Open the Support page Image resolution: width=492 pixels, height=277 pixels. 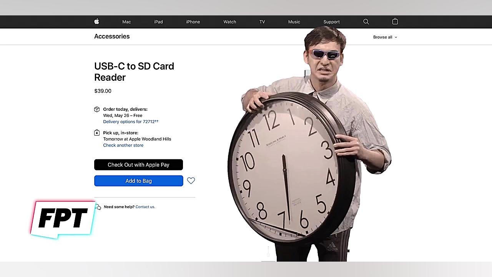tap(331, 22)
